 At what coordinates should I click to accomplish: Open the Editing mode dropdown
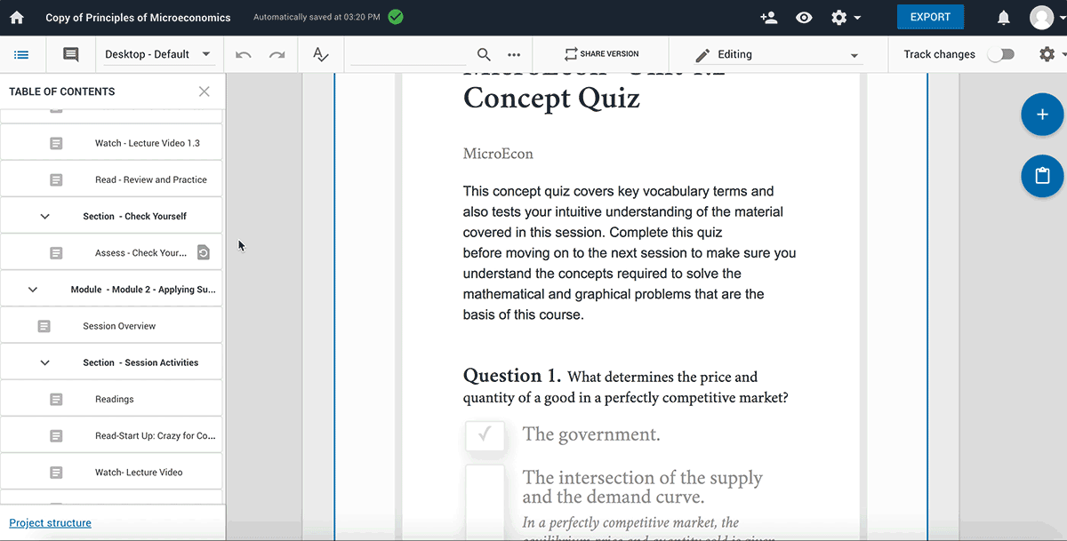[777, 54]
